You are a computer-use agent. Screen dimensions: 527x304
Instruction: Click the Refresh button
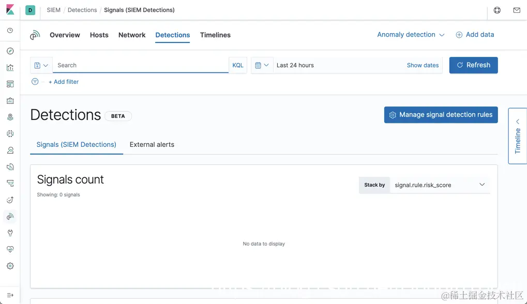click(x=473, y=65)
